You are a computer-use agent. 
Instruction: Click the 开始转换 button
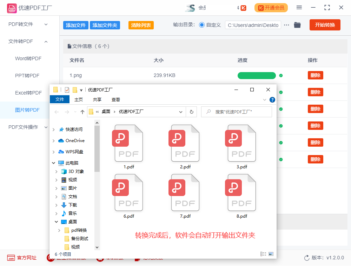tap(325, 25)
